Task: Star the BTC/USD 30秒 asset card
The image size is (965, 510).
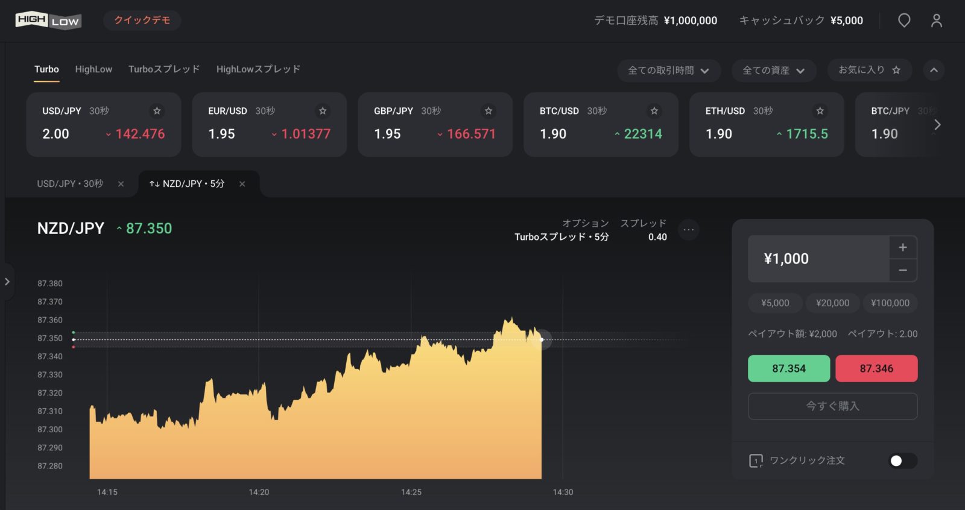Action: [x=654, y=111]
